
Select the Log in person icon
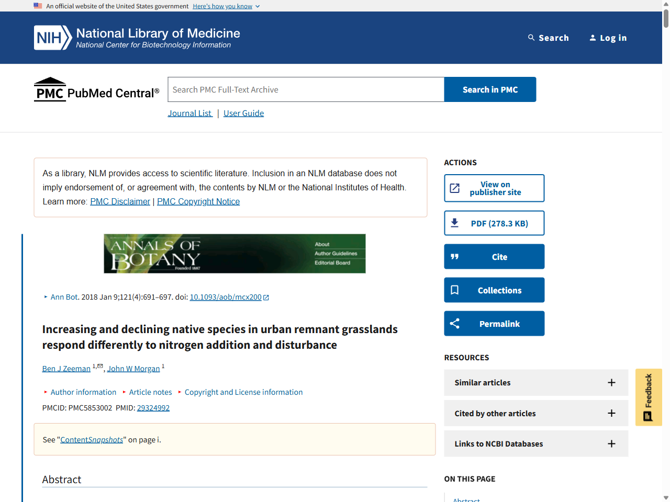click(593, 37)
